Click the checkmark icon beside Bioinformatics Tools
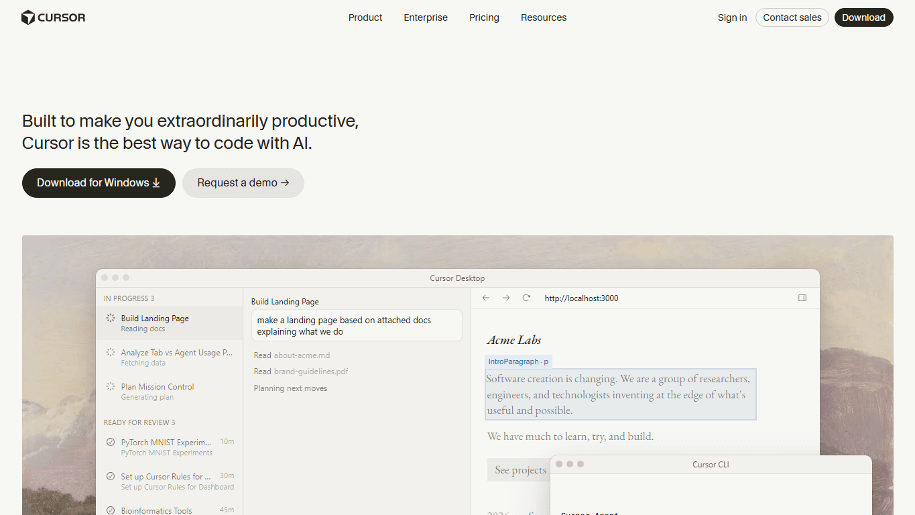Image resolution: width=915 pixels, height=515 pixels. click(x=111, y=510)
